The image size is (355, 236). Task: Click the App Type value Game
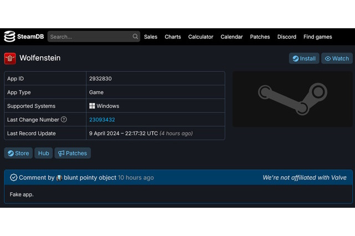point(96,92)
